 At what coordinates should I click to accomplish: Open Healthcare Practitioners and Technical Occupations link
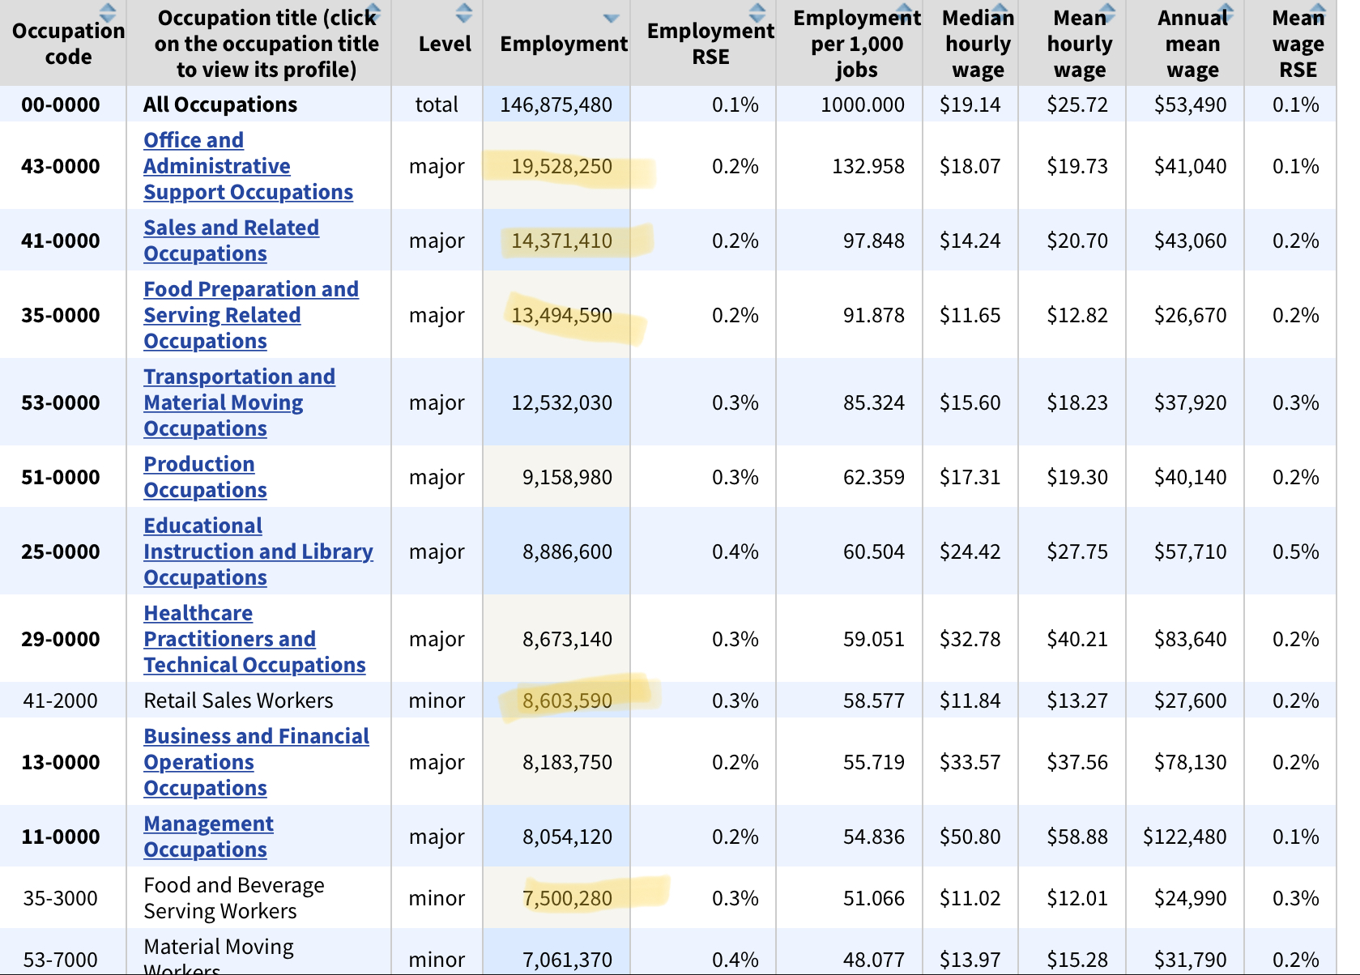click(254, 639)
